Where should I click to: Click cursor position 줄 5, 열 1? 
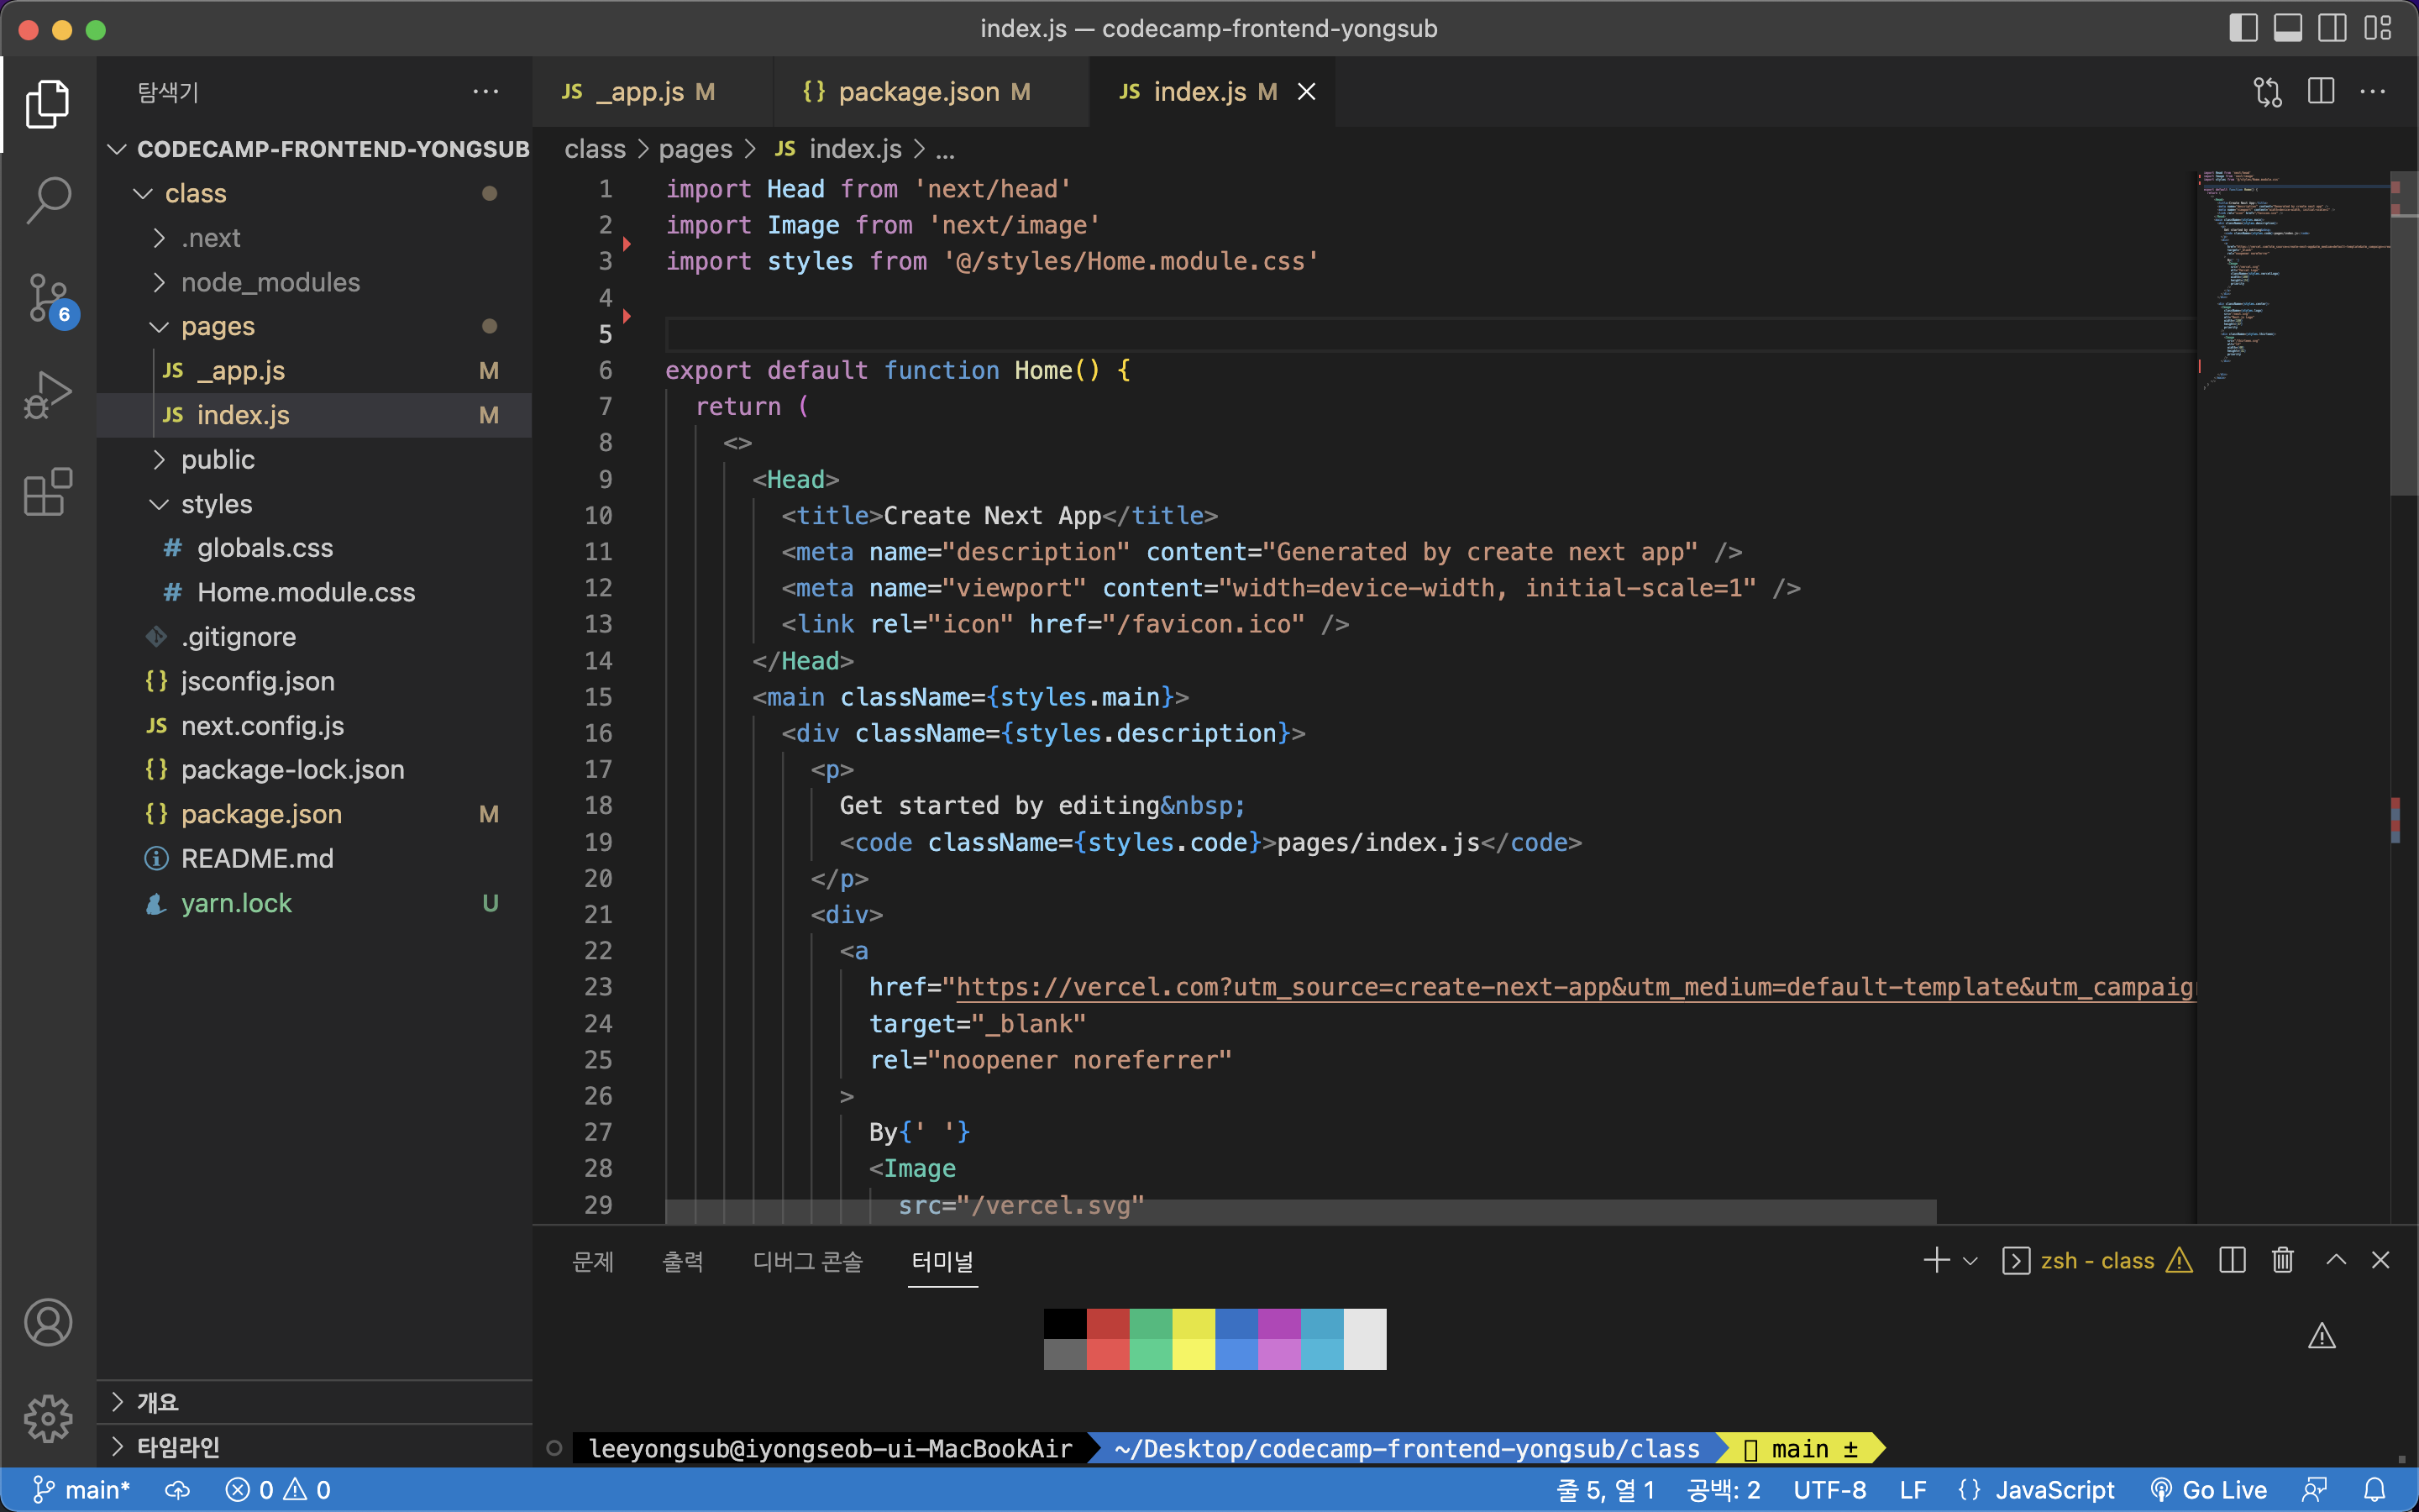coord(1605,1490)
